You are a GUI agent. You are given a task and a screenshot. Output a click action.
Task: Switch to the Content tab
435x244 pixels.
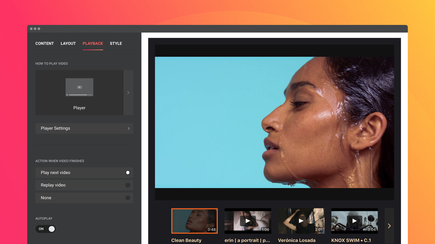pos(44,43)
